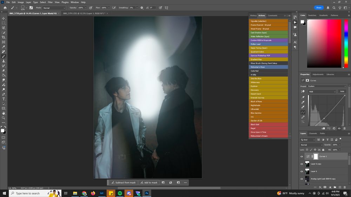Image resolution: width=351 pixels, height=197 pixels.
Task: Click the Home icon in options bar
Action: click(5, 7)
